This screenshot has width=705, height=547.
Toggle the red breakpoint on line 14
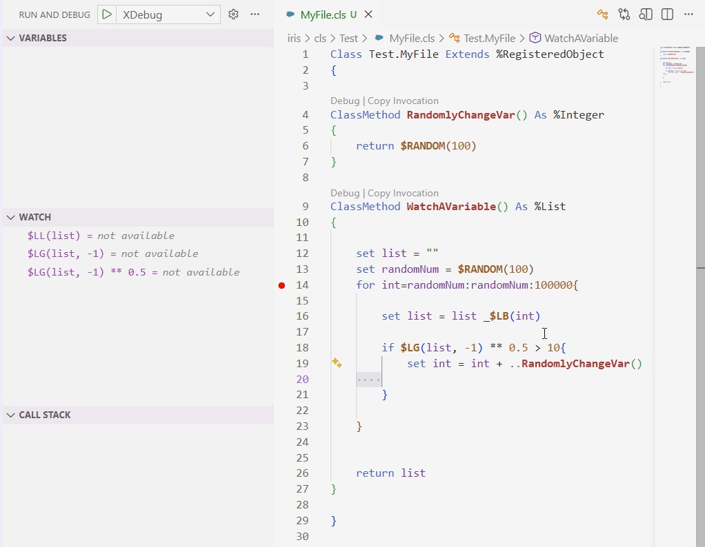[x=281, y=285]
